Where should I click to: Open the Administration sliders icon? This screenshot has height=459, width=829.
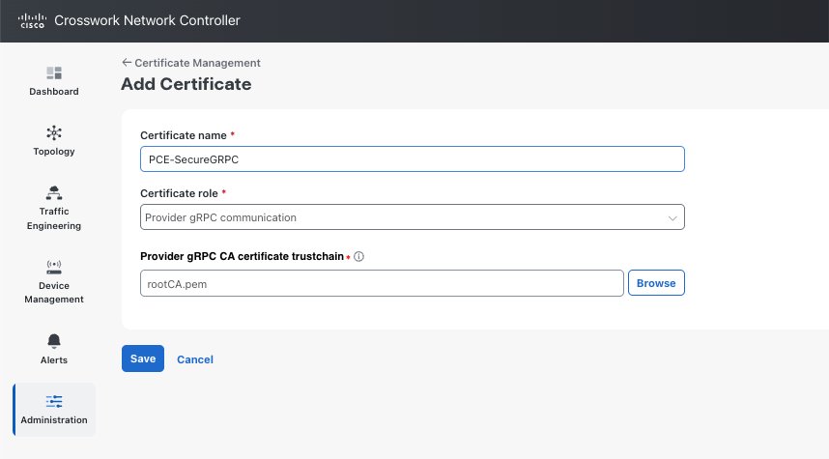pos(54,401)
